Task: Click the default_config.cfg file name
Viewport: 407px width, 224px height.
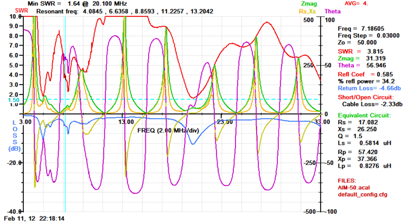Action: 363,194
